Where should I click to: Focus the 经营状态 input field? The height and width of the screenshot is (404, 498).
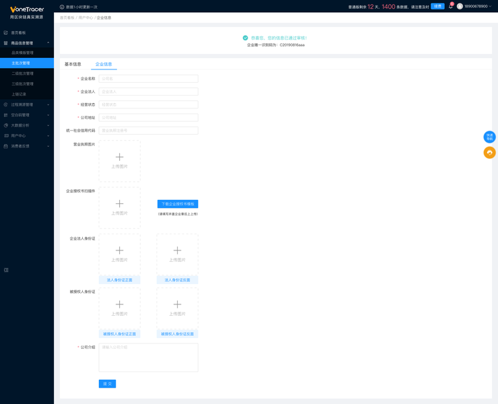[x=148, y=104]
